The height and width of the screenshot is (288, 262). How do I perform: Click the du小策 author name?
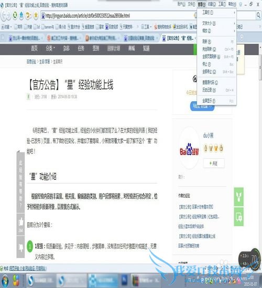tap(208, 136)
